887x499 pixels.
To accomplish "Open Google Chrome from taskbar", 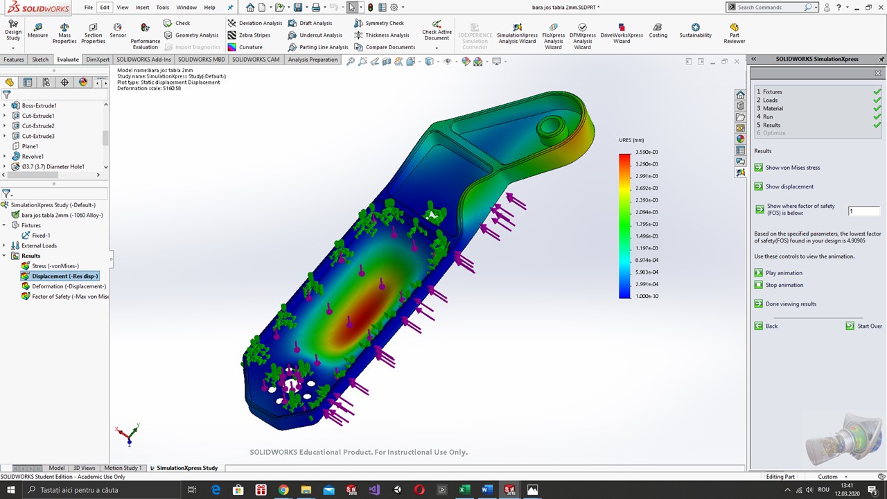I will coord(283,490).
